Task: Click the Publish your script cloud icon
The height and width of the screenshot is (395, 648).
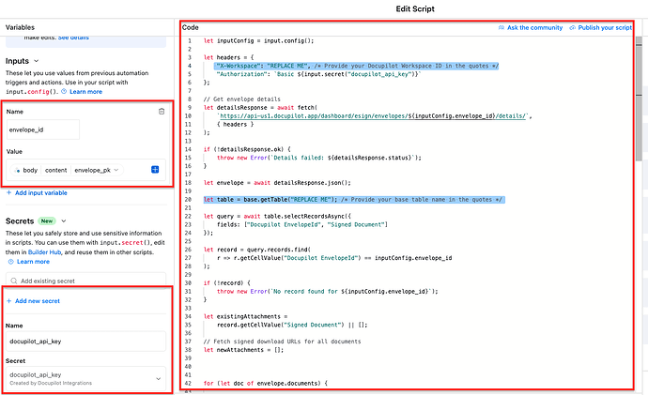Action: pyautogui.click(x=572, y=27)
